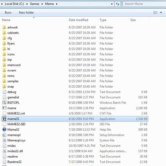The height and width of the screenshot is (166, 166).
Task: Select the INSTOPL batch file icon
Action: (4, 103)
